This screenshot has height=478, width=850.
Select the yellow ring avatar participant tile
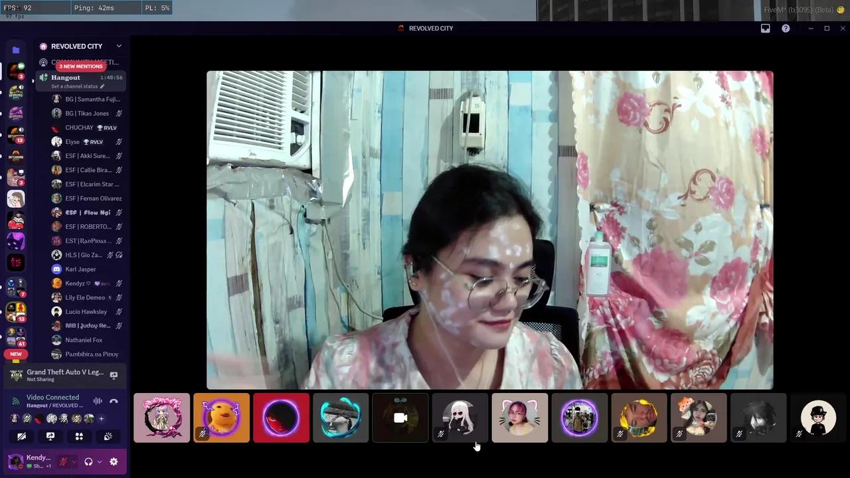(x=639, y=418)
